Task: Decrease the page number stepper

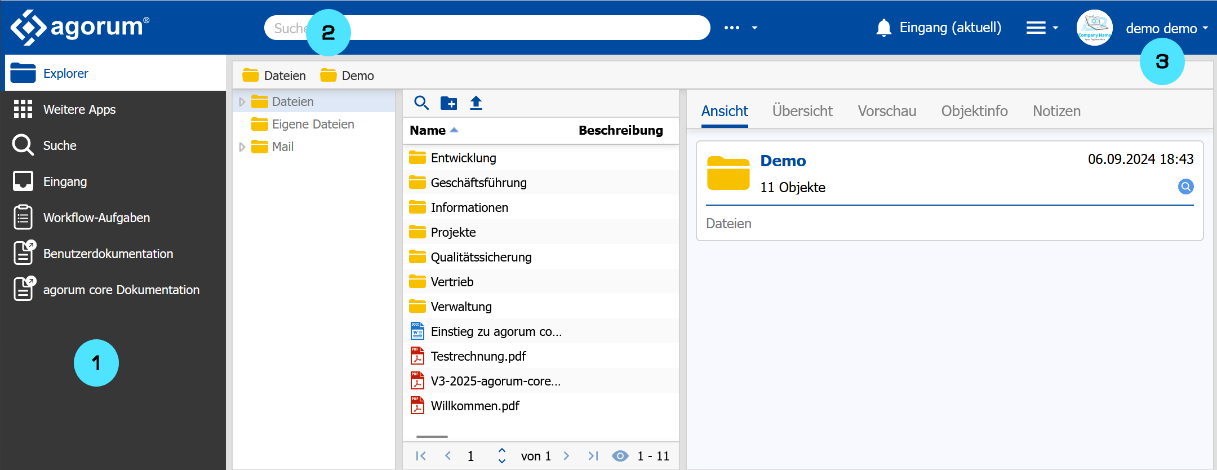Action: pyautogui.click(x=502, y=462)
